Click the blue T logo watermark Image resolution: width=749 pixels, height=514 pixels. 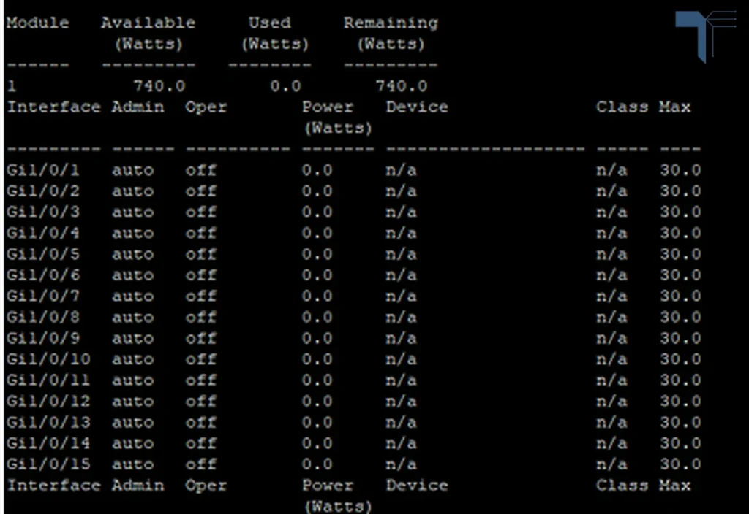(705, 37)
